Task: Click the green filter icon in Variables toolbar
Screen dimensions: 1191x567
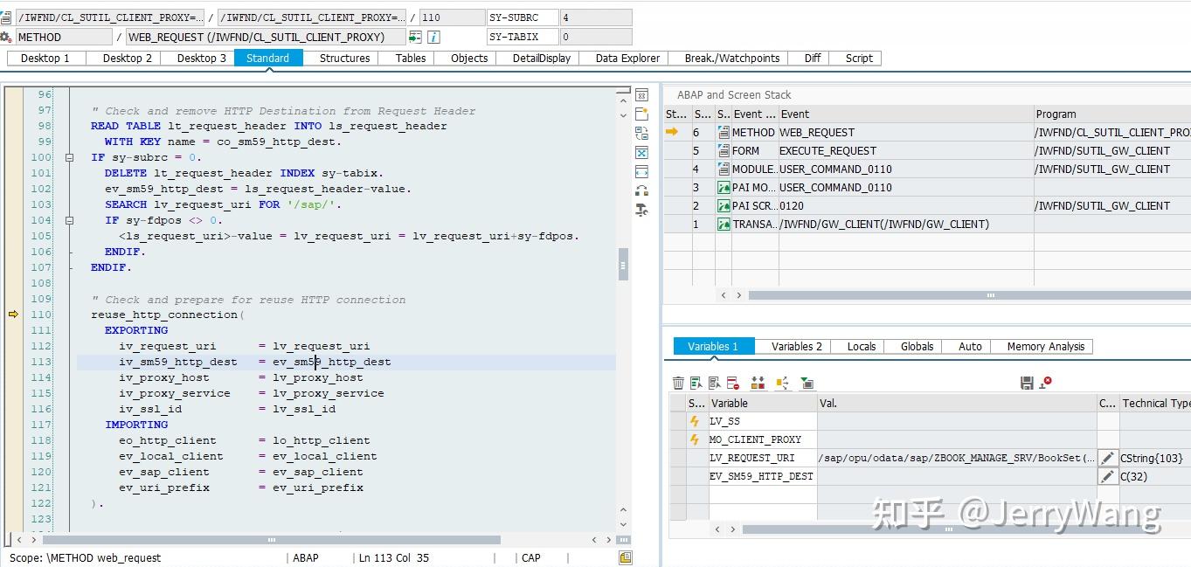Action: (806, 383)
